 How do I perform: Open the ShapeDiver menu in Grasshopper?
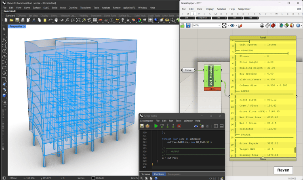(244, 9)
